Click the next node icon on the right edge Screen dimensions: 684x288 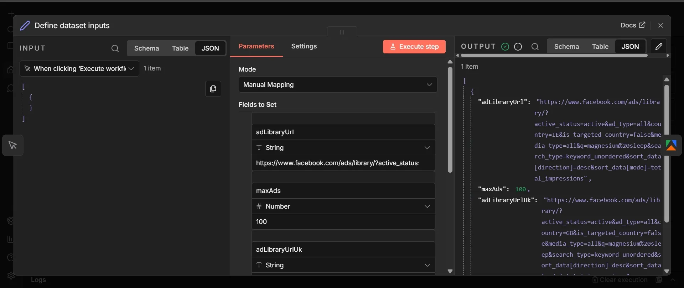coord(671,145)
